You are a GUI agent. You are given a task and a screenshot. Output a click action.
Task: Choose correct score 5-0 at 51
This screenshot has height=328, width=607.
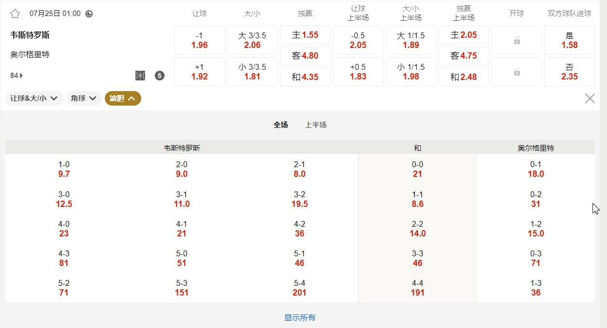(x=182, y=258)
